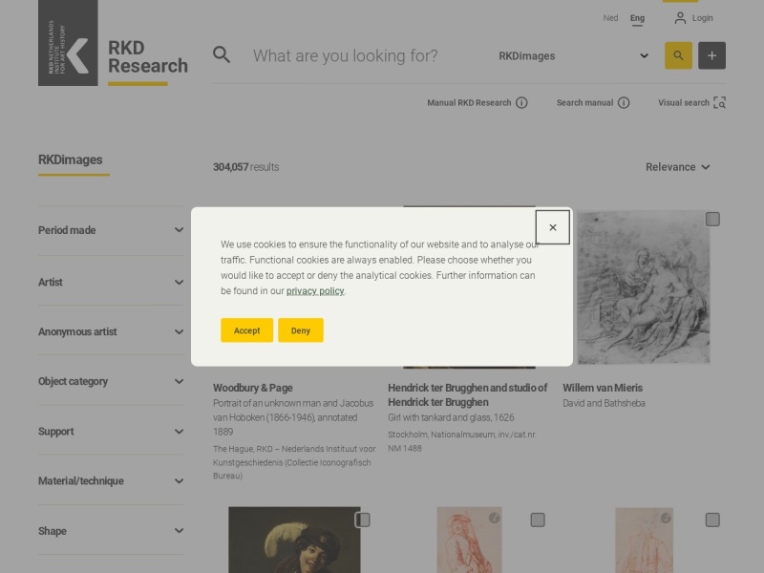Image resolution: width=764 pixels, height=573 pixels.
Task: Open the middle red chalk figure thumbnail
Action: pyautogui.click(x=469, y=540)
